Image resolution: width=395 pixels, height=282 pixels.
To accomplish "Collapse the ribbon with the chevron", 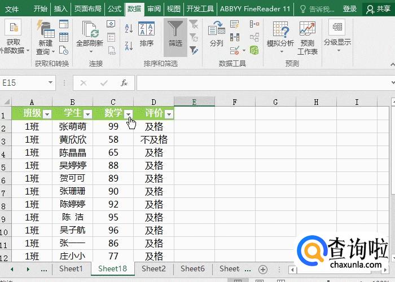I will tap(393, 64).
